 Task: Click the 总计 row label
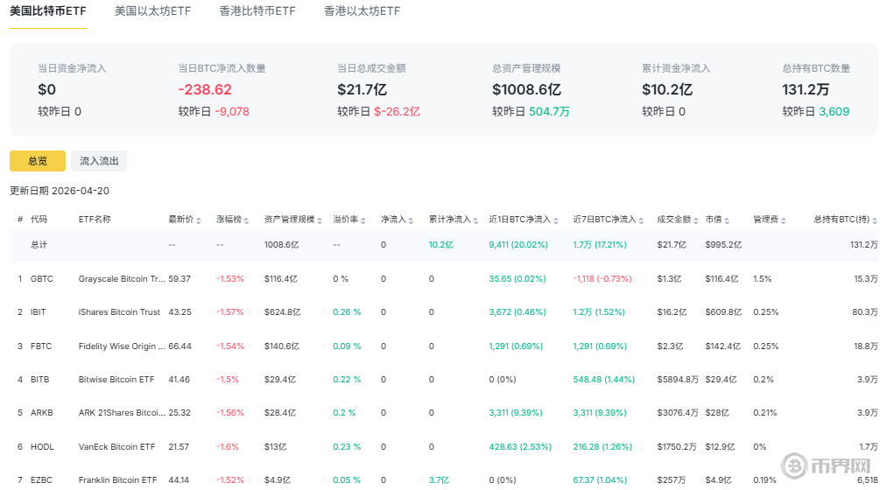click(39, 245)
